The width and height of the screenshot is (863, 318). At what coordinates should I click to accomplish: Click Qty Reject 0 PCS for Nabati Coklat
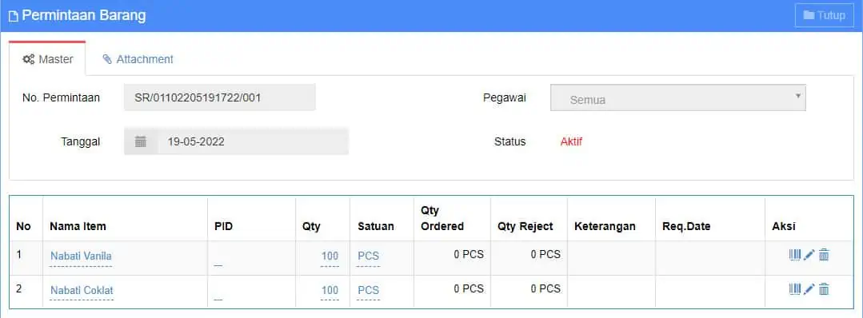pyautogui.click(x=545, y=288)
